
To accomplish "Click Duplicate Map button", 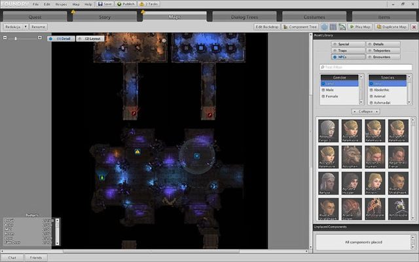I will [392, 27].
